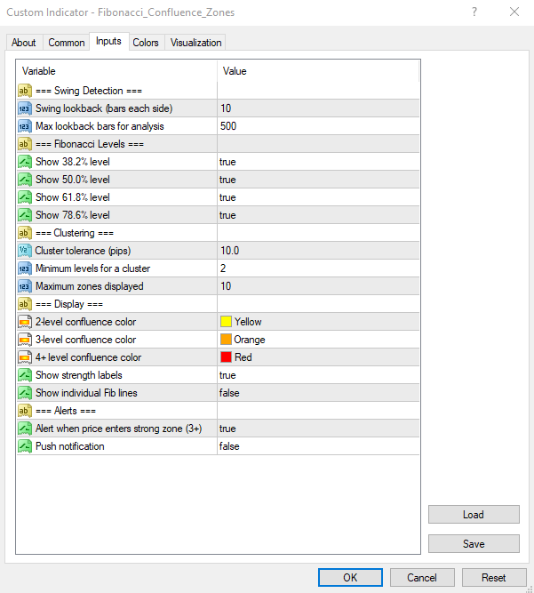Click the OK button
534x593 pixels.
point(350,578)
